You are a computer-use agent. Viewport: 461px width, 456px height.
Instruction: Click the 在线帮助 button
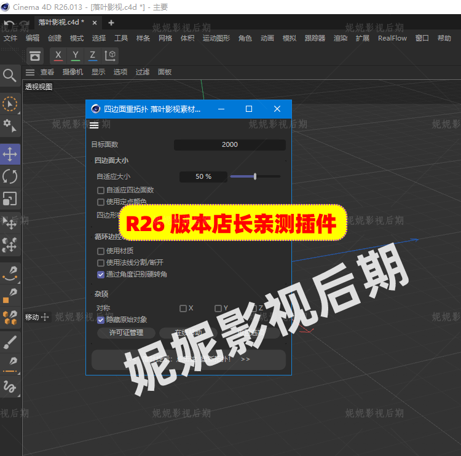coord(188,333)
